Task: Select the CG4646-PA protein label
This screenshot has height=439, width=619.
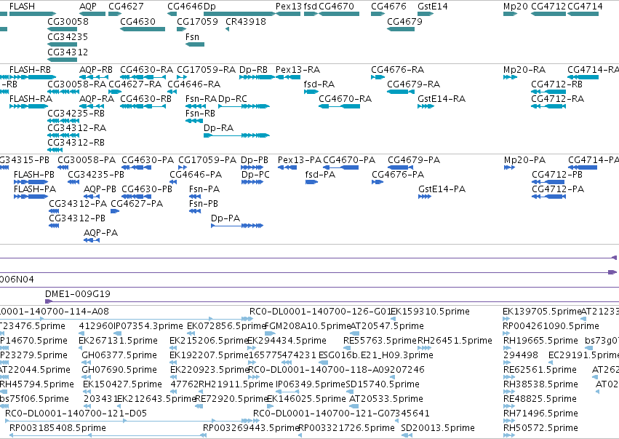Action: coord(196,175)
